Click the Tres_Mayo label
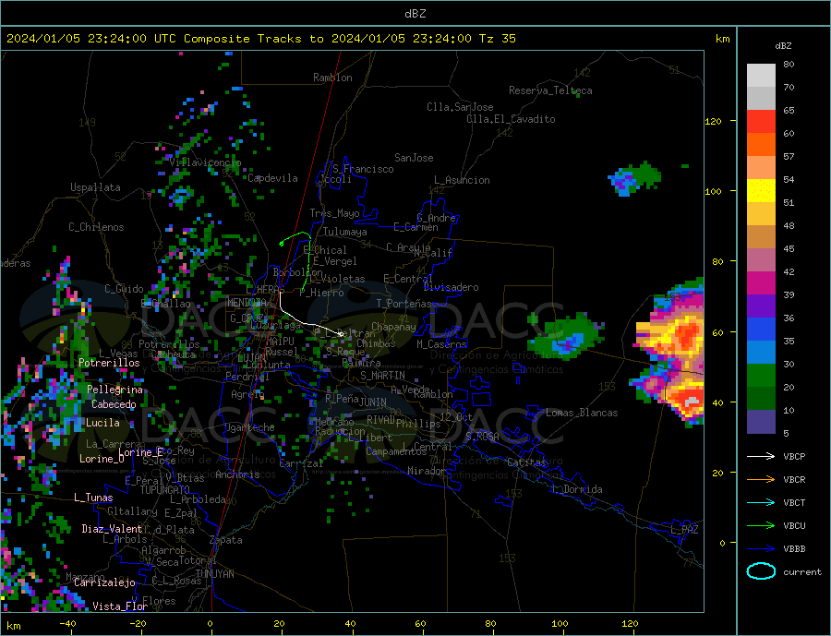 tap(335, 213)
